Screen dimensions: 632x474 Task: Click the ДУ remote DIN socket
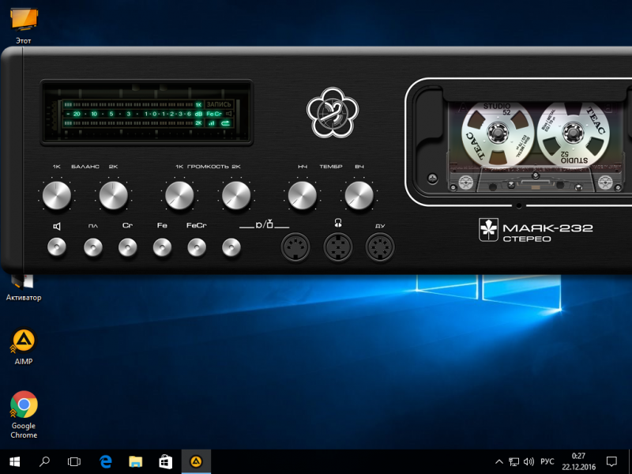pyautogui.click(x=380, y=247)
